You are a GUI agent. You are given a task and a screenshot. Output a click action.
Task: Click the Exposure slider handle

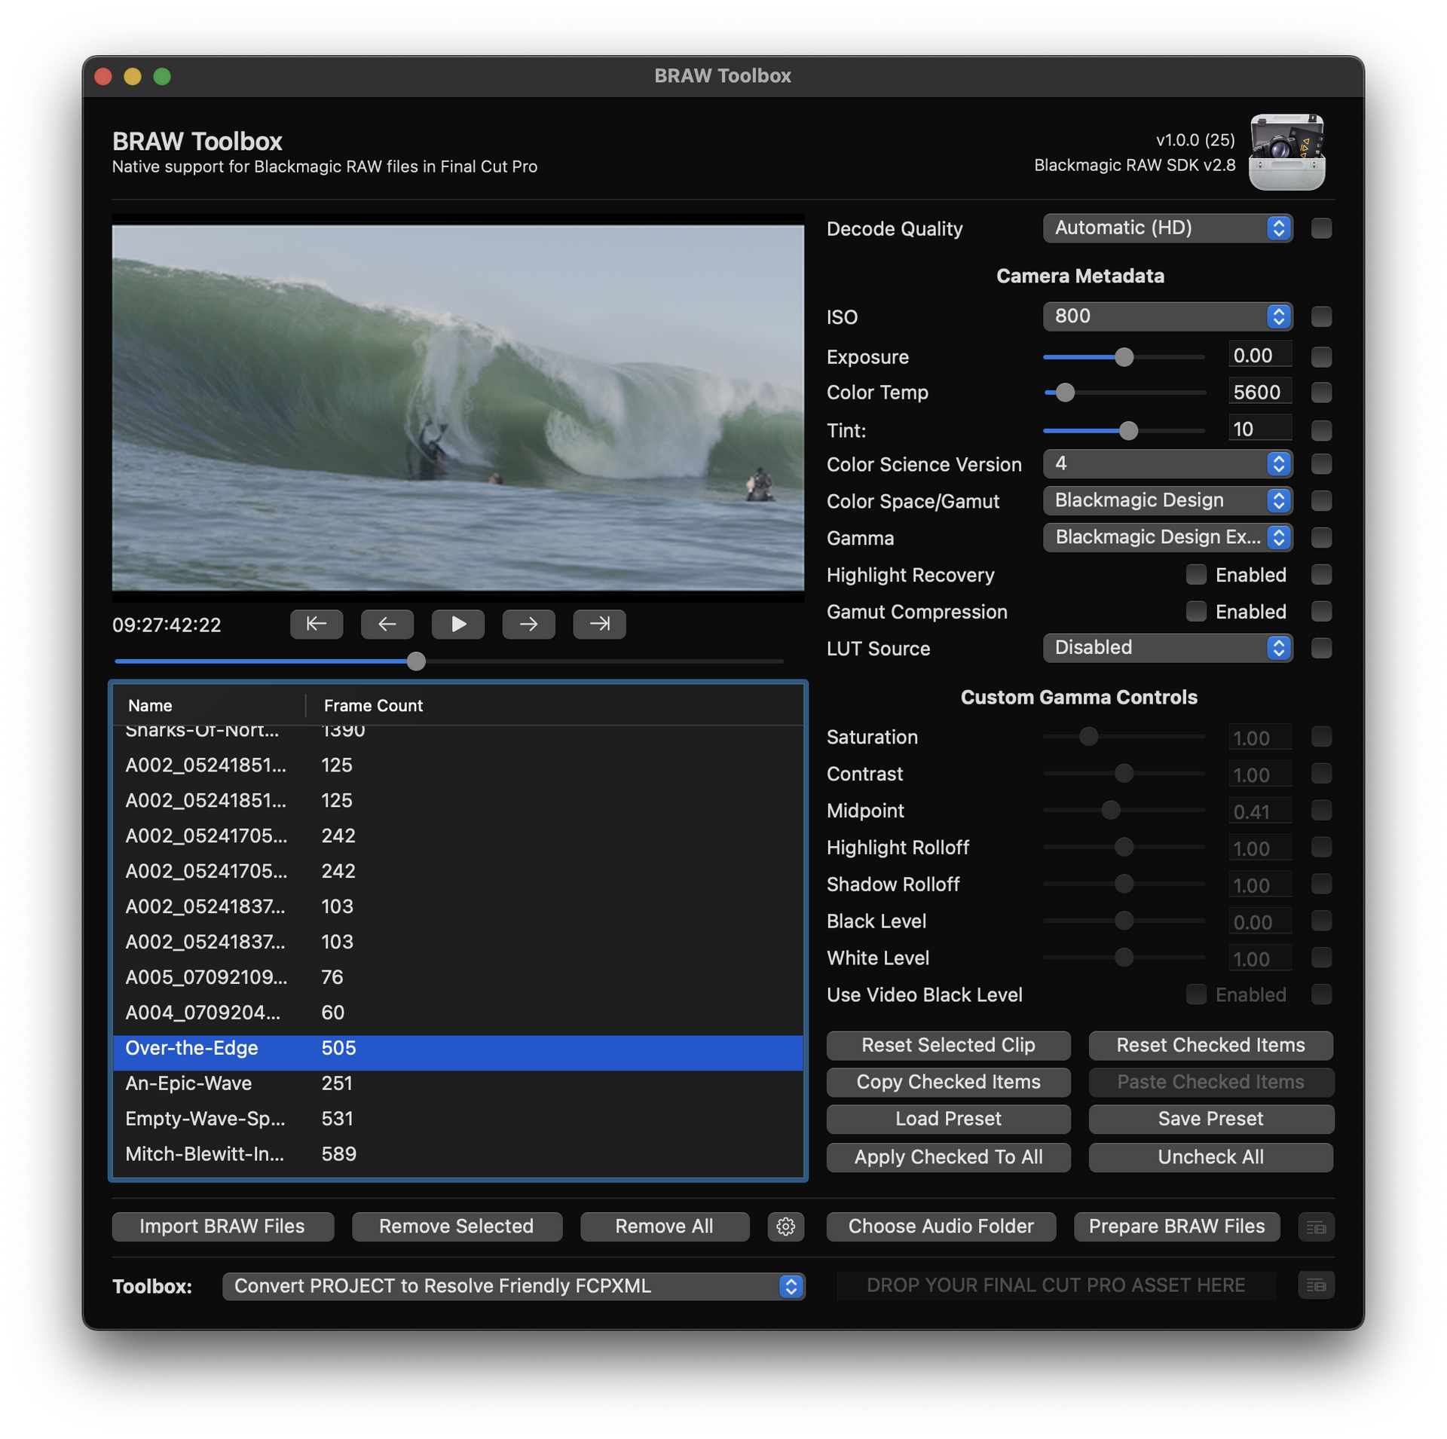1124,357
